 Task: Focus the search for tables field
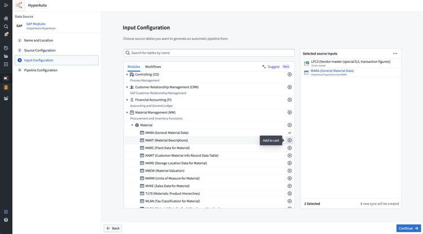(x=209, y=53)
